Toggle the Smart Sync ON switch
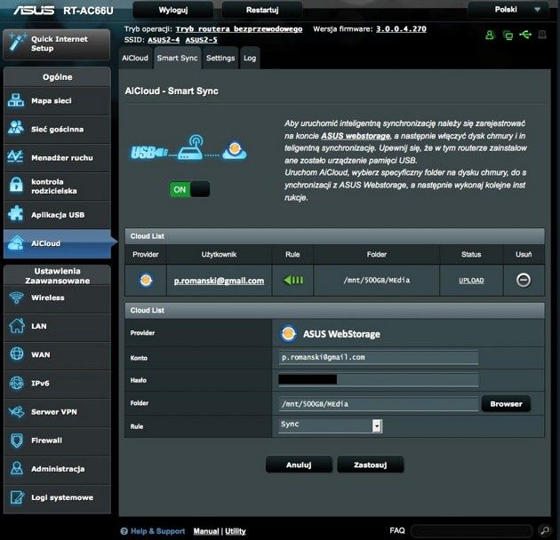560x540 pixels. pyautogui.click(x=189, y=189)
